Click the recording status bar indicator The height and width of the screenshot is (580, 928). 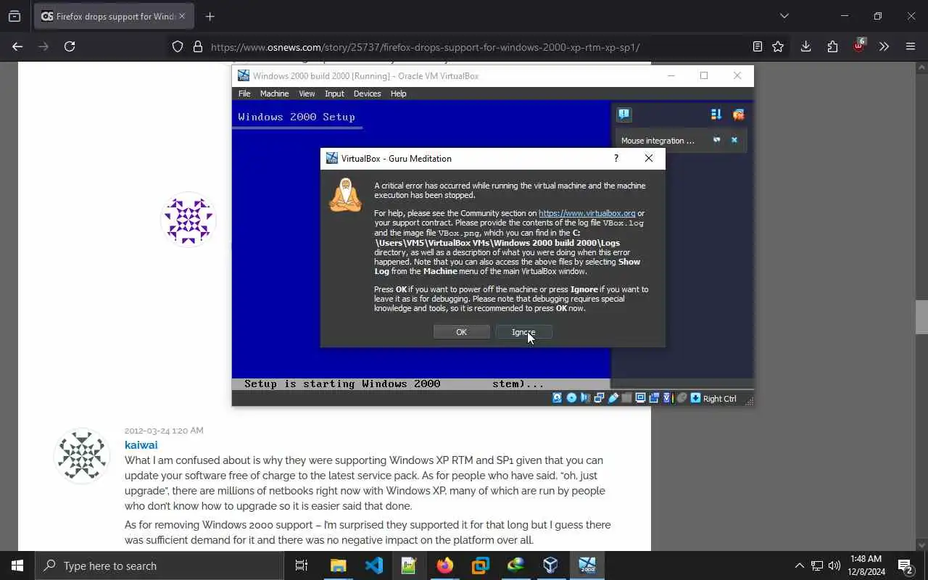(654, 398)
